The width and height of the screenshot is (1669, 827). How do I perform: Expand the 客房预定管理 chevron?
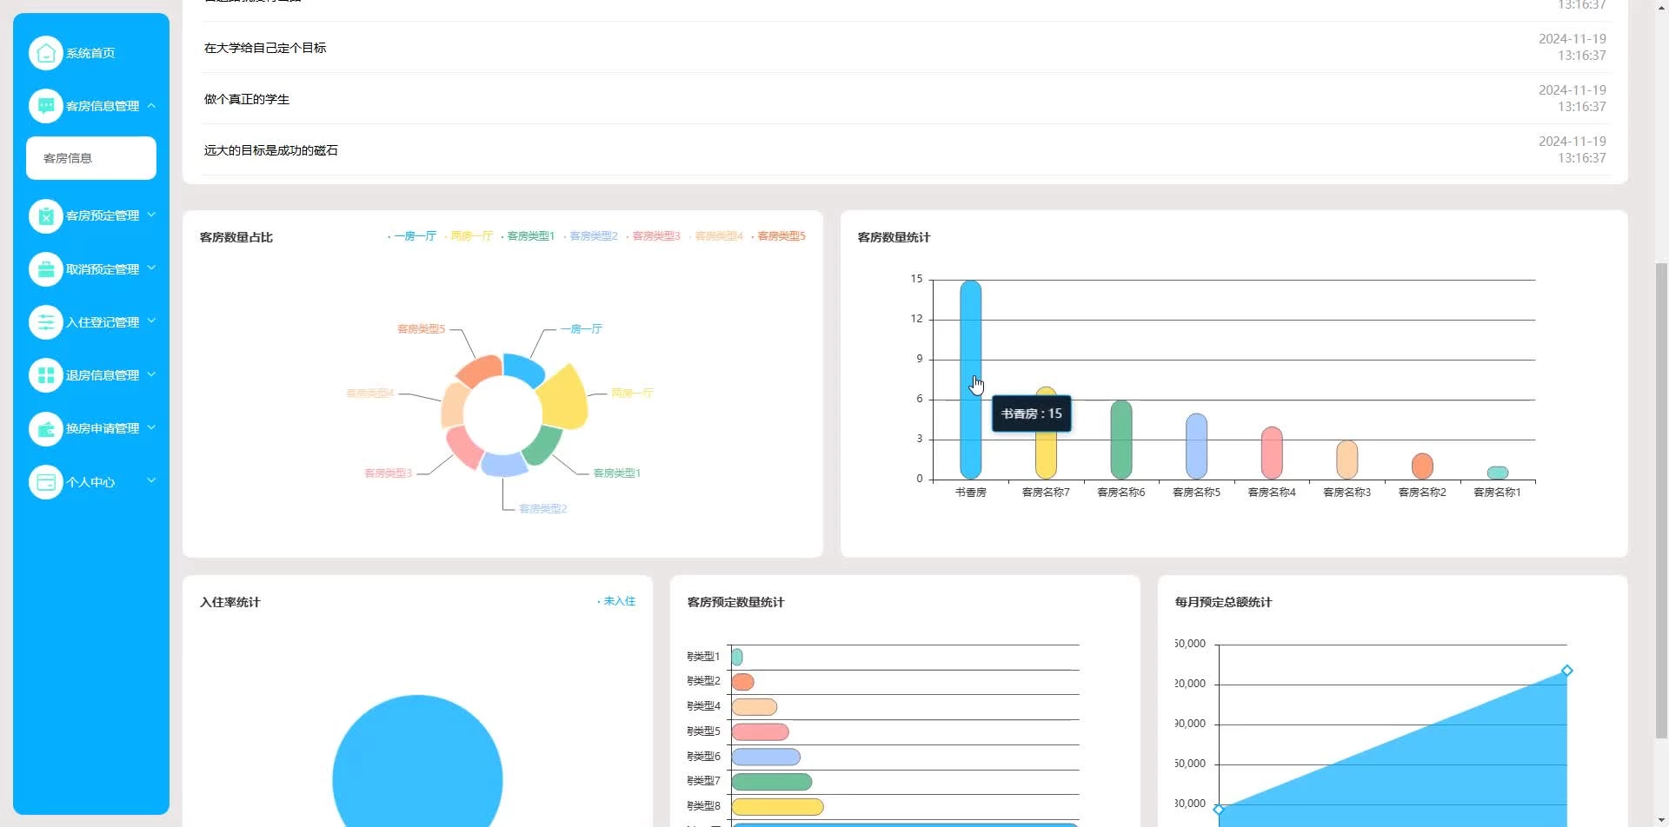point(151,215)
